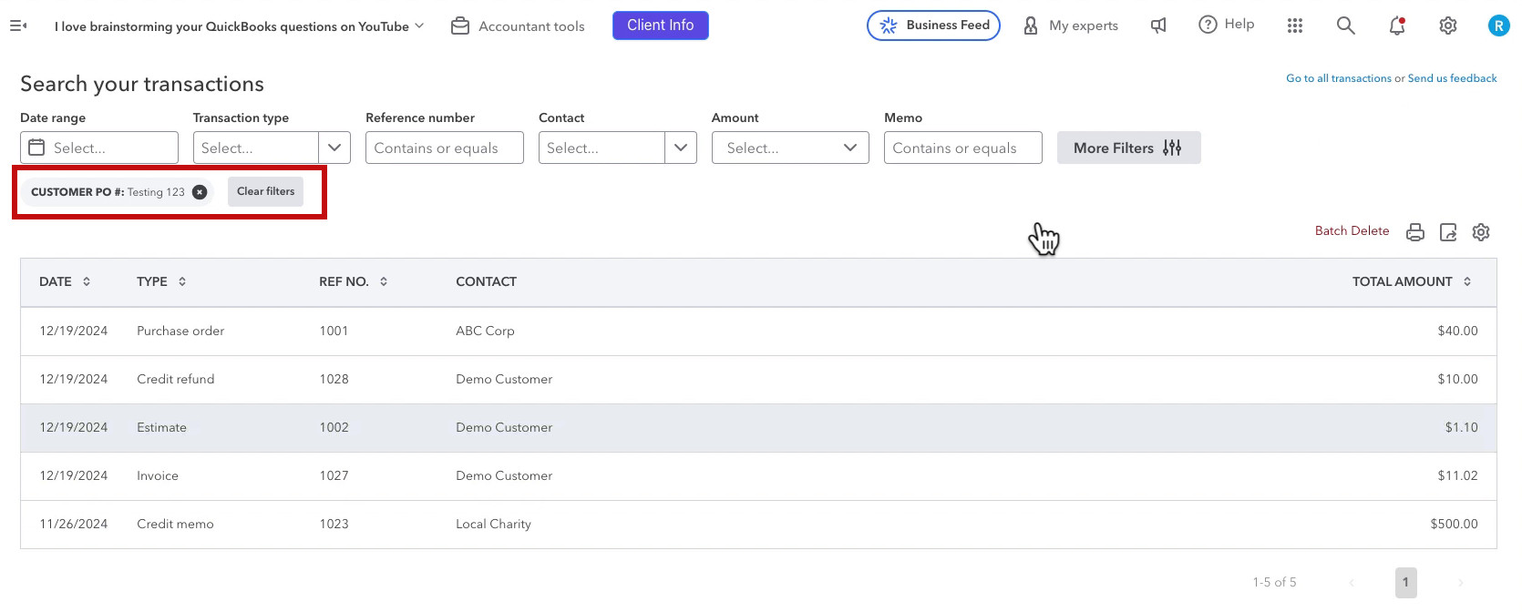
Task: Remove the Customer PO # filter chip
Action: pos(200,192)
